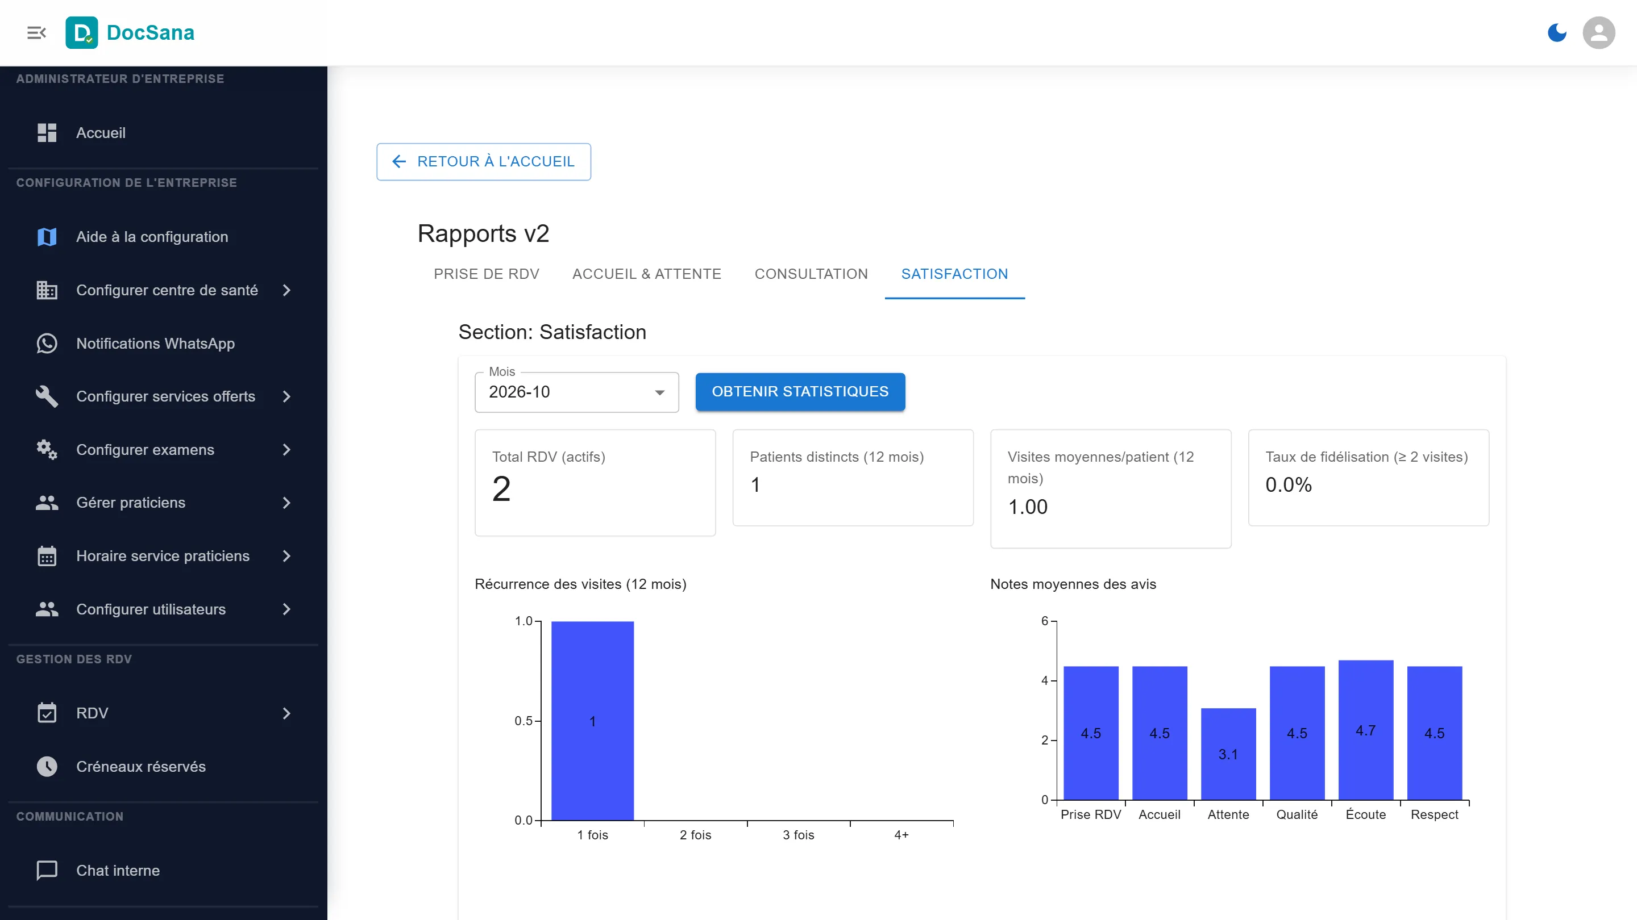
Task: Expand the RDV submenu chevron
Action: coord(286,713)
